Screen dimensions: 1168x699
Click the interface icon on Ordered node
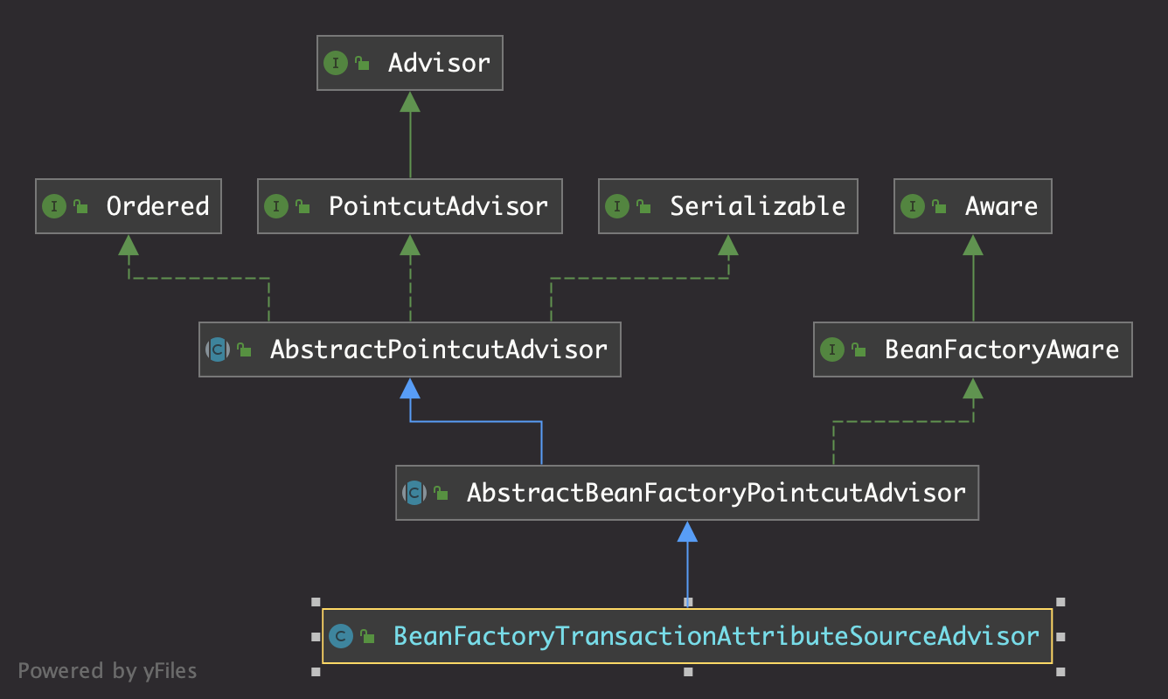point(54,206)
